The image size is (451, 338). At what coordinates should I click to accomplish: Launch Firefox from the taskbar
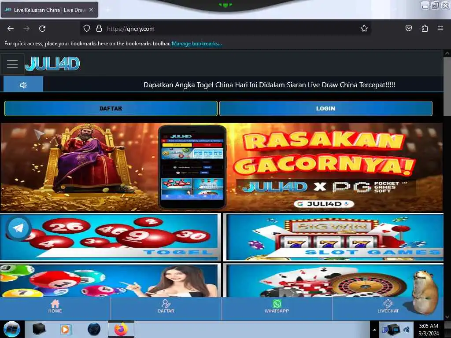pyautogui.click(x=121, y=329)
